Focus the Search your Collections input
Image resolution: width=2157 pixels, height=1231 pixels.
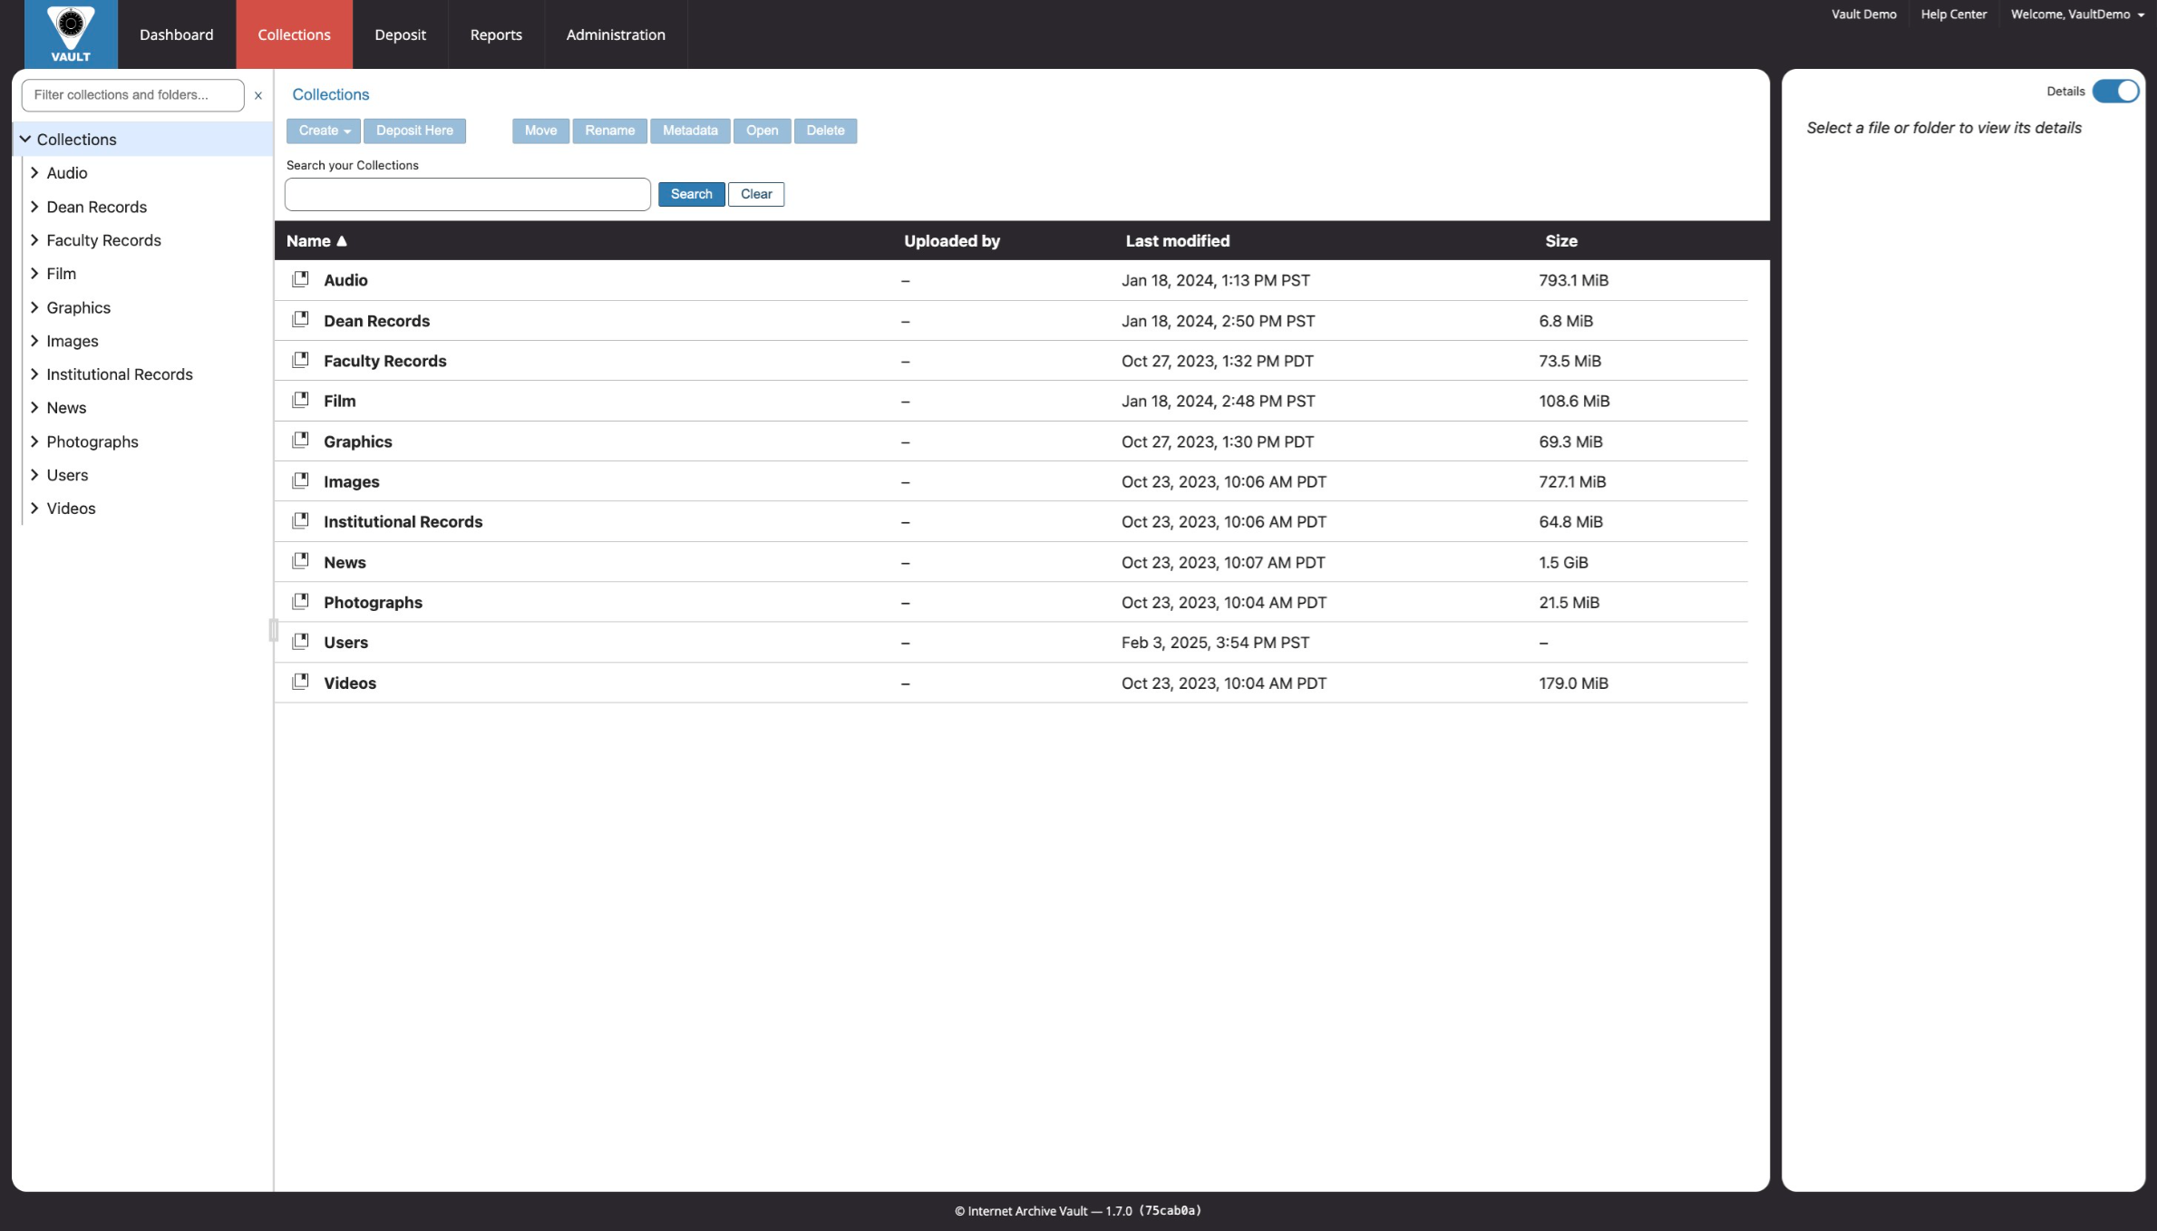point(468,194)
